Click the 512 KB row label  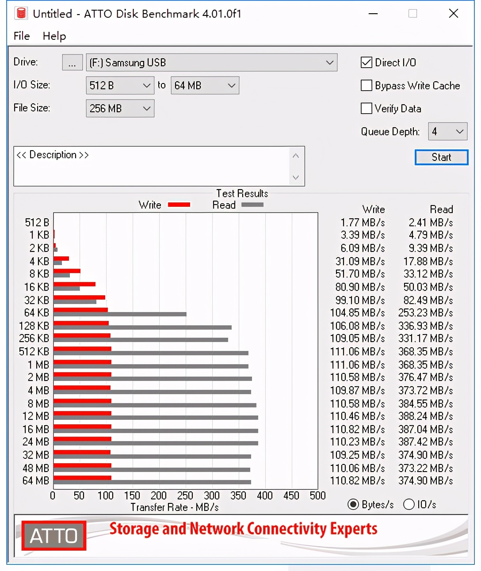click(x=34, y=351)
